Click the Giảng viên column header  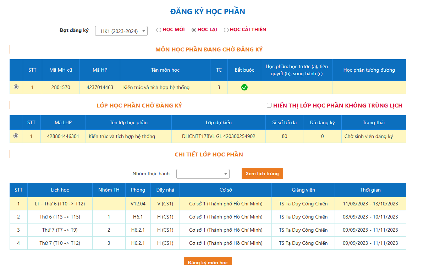pos(303,190)
